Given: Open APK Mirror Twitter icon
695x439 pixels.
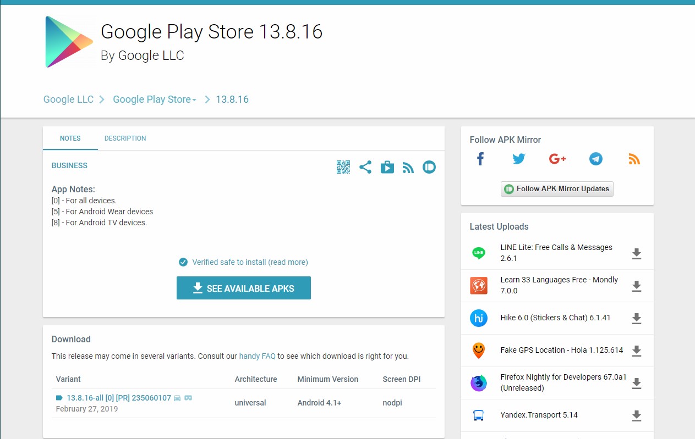Looking at the screenshot, I should pyautogui.click(x=519, y=159).
